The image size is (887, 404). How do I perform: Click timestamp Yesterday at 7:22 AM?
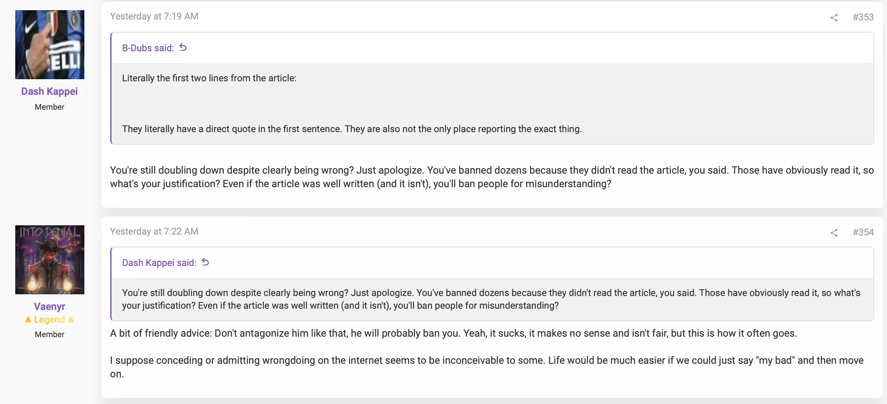click(154, 231)
